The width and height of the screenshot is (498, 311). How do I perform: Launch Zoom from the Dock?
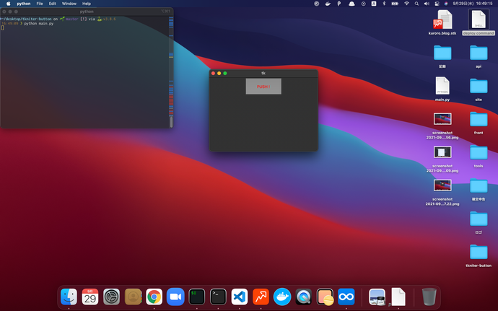[x=175, y=297]
